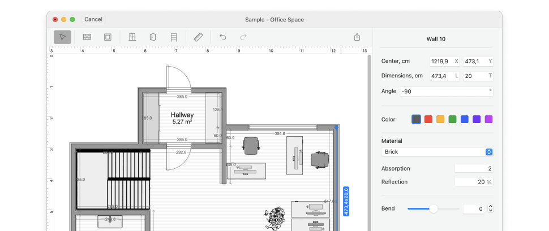
Task: Select the green color swatch
Action: [452, 120]
